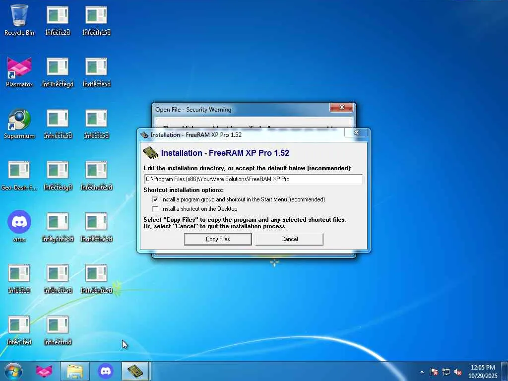Select the Discord-style 'virus' desktop icon

(x=19, y=227)
